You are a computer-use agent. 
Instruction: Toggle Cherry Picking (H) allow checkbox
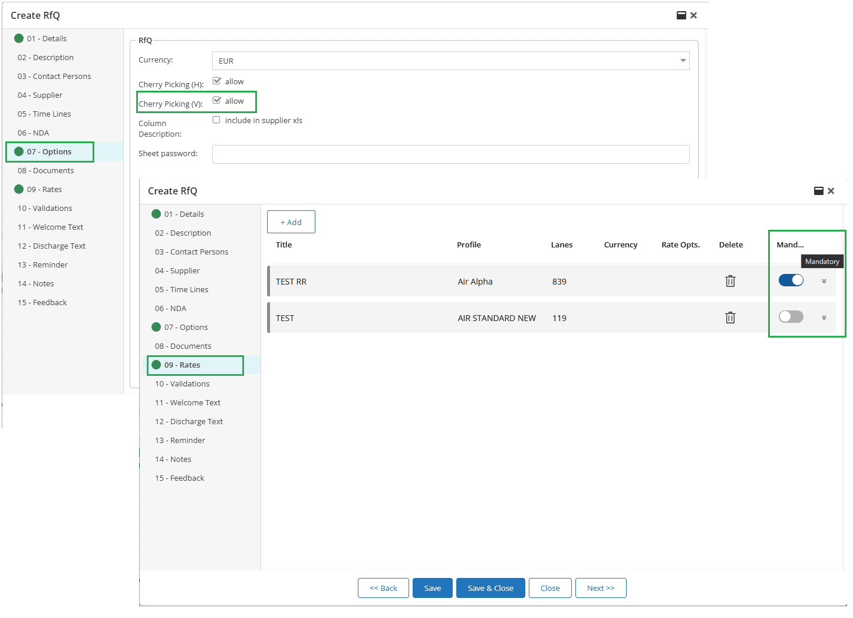216,81
